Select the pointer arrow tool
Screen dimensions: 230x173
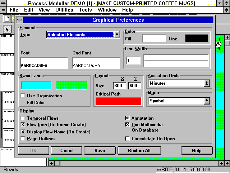click(x=7, y=29)
